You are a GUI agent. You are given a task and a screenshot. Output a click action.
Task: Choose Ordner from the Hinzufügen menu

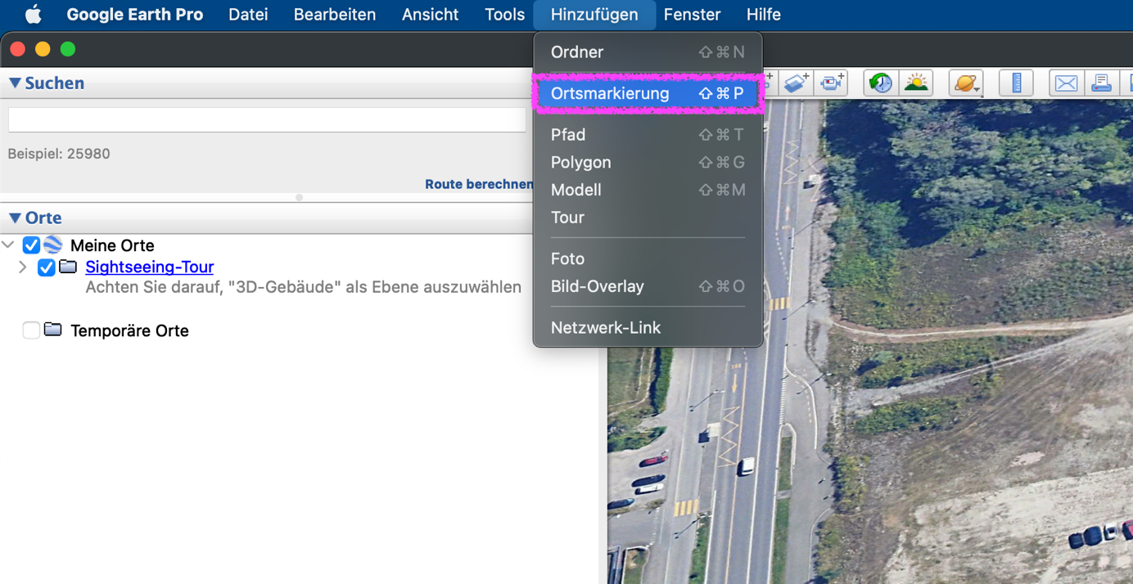tap(648, 52)
